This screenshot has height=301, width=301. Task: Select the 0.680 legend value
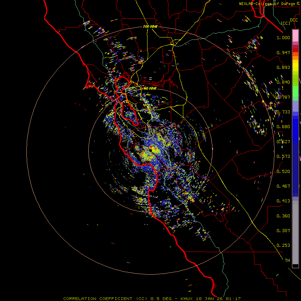click(x=283, y=127)
